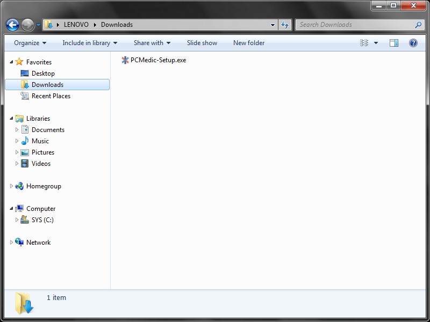Click the Libraries icon

[19, 118]
